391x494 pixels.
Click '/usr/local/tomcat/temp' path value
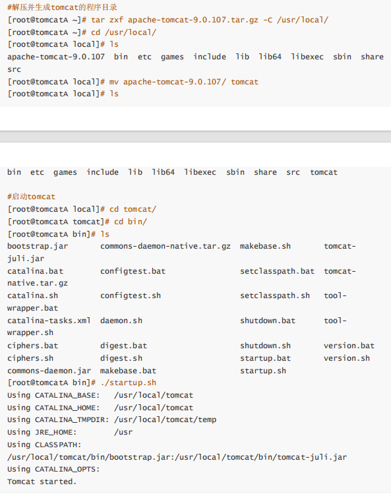pos(165,420)
